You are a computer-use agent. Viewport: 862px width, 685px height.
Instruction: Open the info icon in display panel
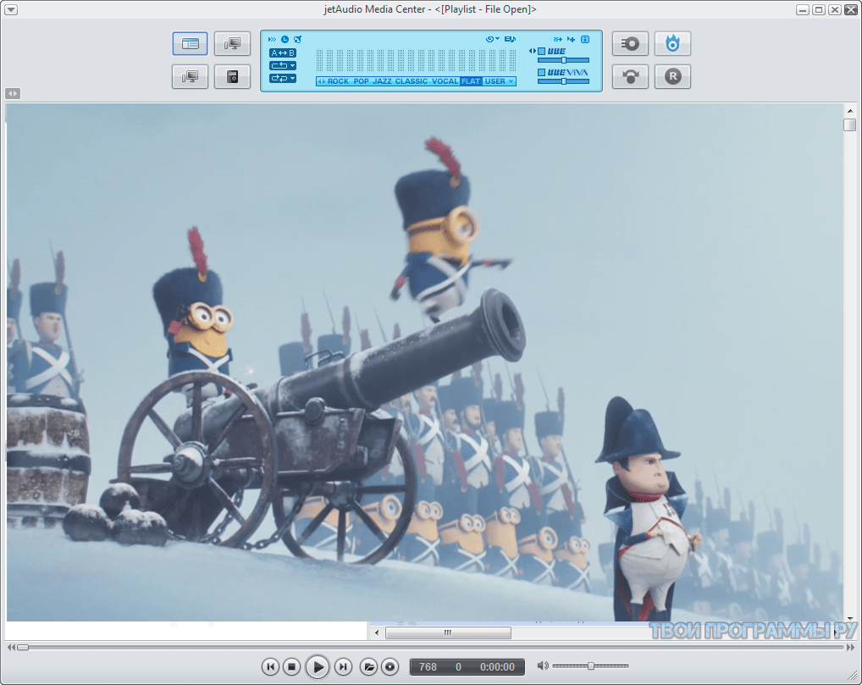(585, 39)
